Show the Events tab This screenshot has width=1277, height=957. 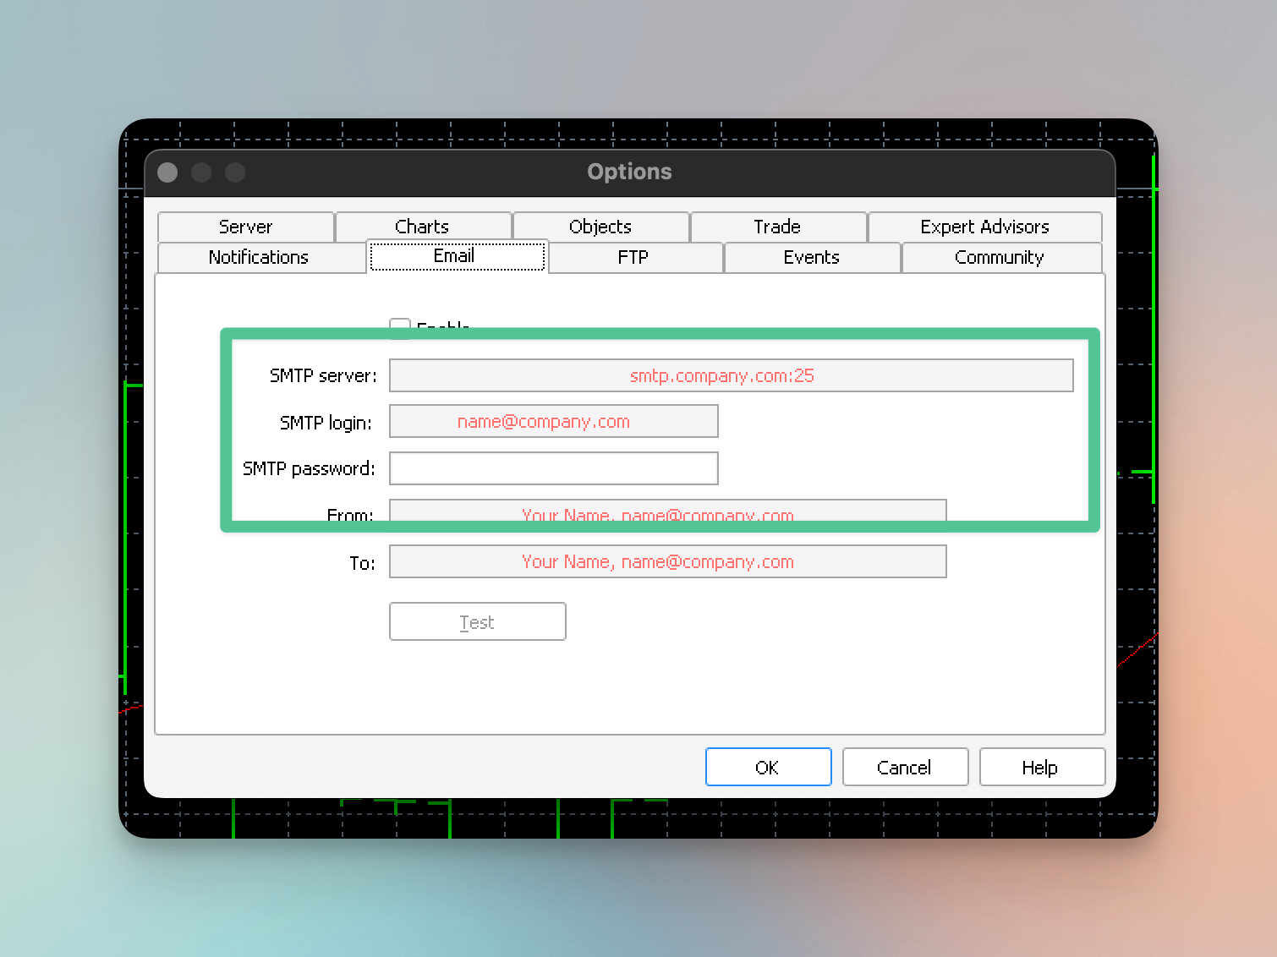point(811,258)
